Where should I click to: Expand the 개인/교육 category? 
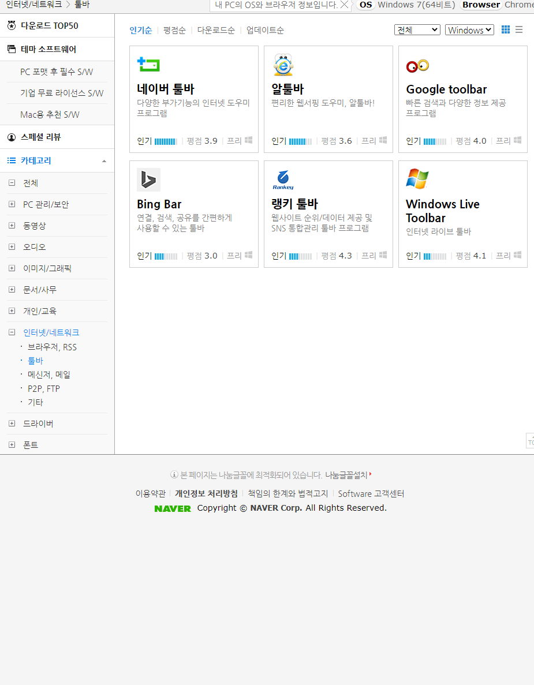12,311
